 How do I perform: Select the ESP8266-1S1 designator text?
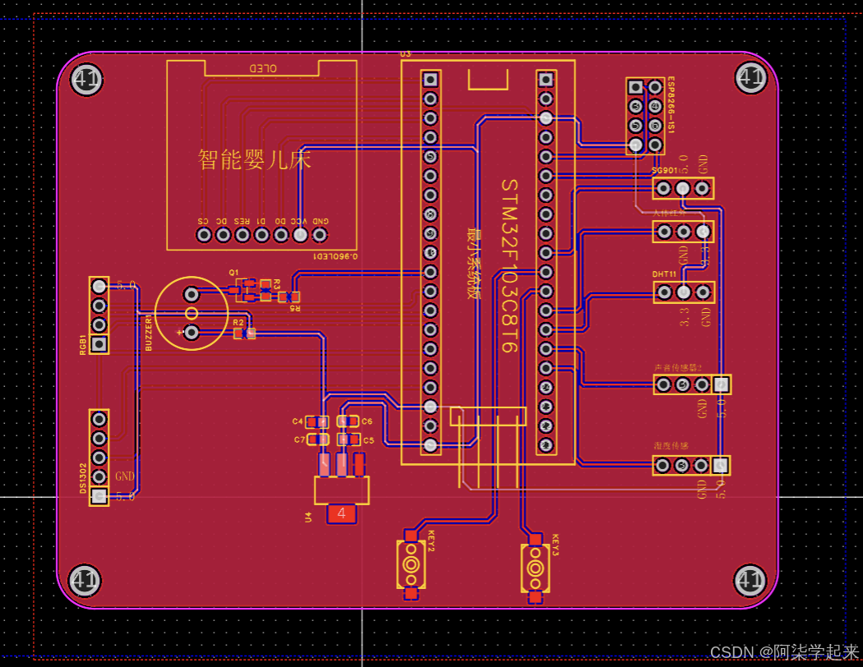point(671,104)
